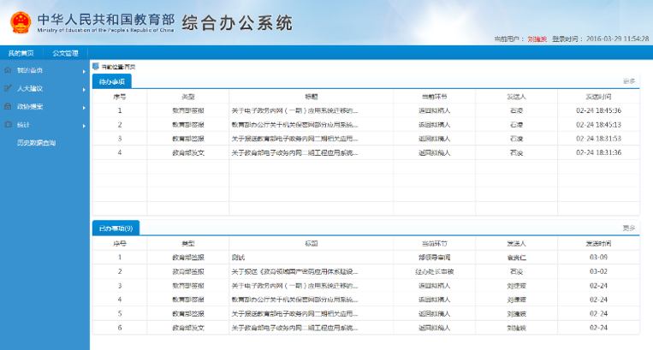The height and width of the screenshot is (350, 653).
Task: Click the pencil icon beside 人大建议
Action: point(8,88)
